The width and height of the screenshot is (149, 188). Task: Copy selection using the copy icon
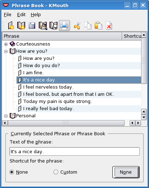pyautogui.click(x=88, y=25)
